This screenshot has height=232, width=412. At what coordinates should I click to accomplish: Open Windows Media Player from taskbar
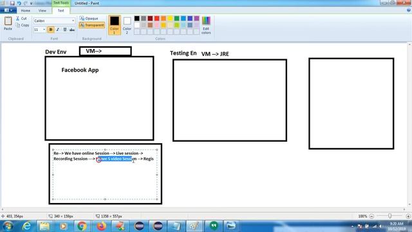[x=63, y=226]
